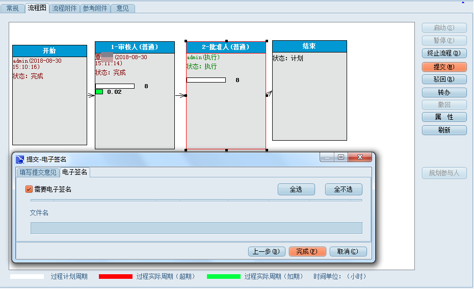Click the green 如期 legend swatch
This screenshot has width=474, height=289.
[224, 277]
